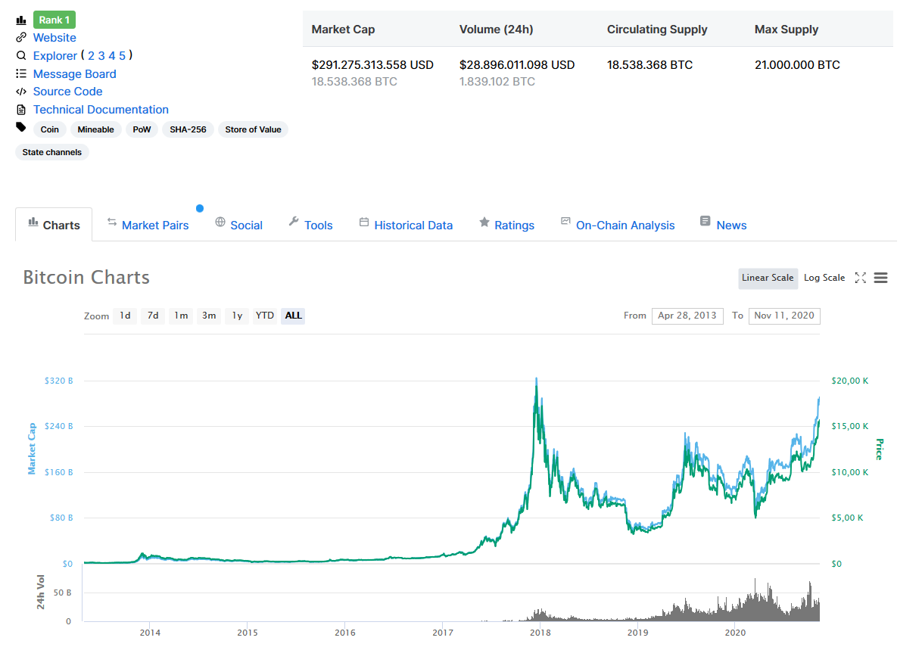Click the 21.000.000 BTC max supply value

797,65
